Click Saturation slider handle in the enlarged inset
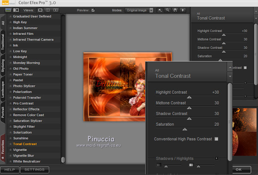This screenshot has width=258, height=175. coord(185,129)
